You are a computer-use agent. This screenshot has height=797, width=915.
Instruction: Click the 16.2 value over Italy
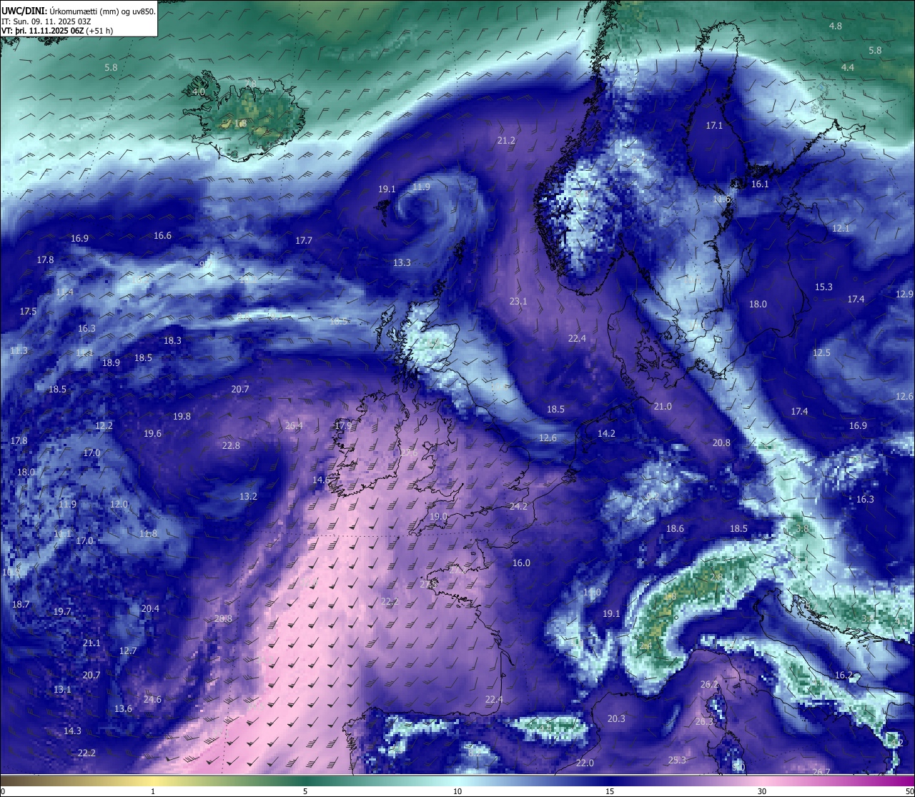pyautogui.click(x=844, y=675)
